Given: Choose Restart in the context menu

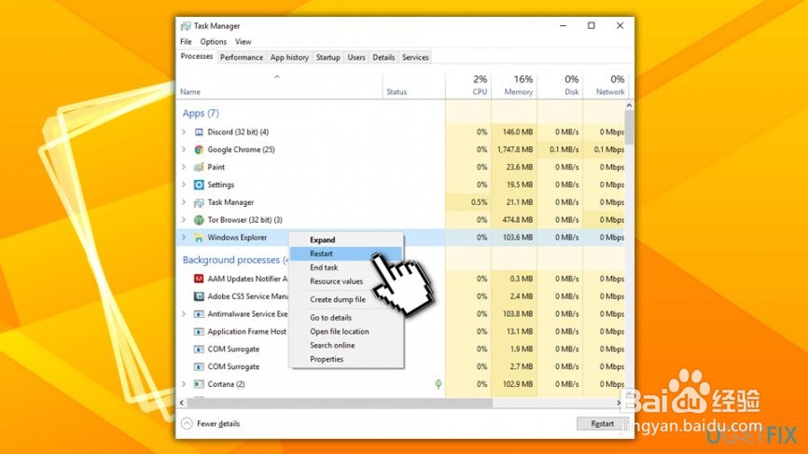Looking at the screenshot, I should point(346,254).
